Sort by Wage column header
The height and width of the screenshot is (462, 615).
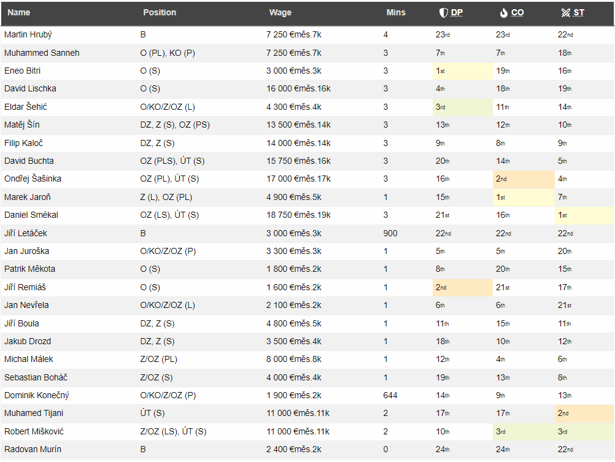pos(280,12)
